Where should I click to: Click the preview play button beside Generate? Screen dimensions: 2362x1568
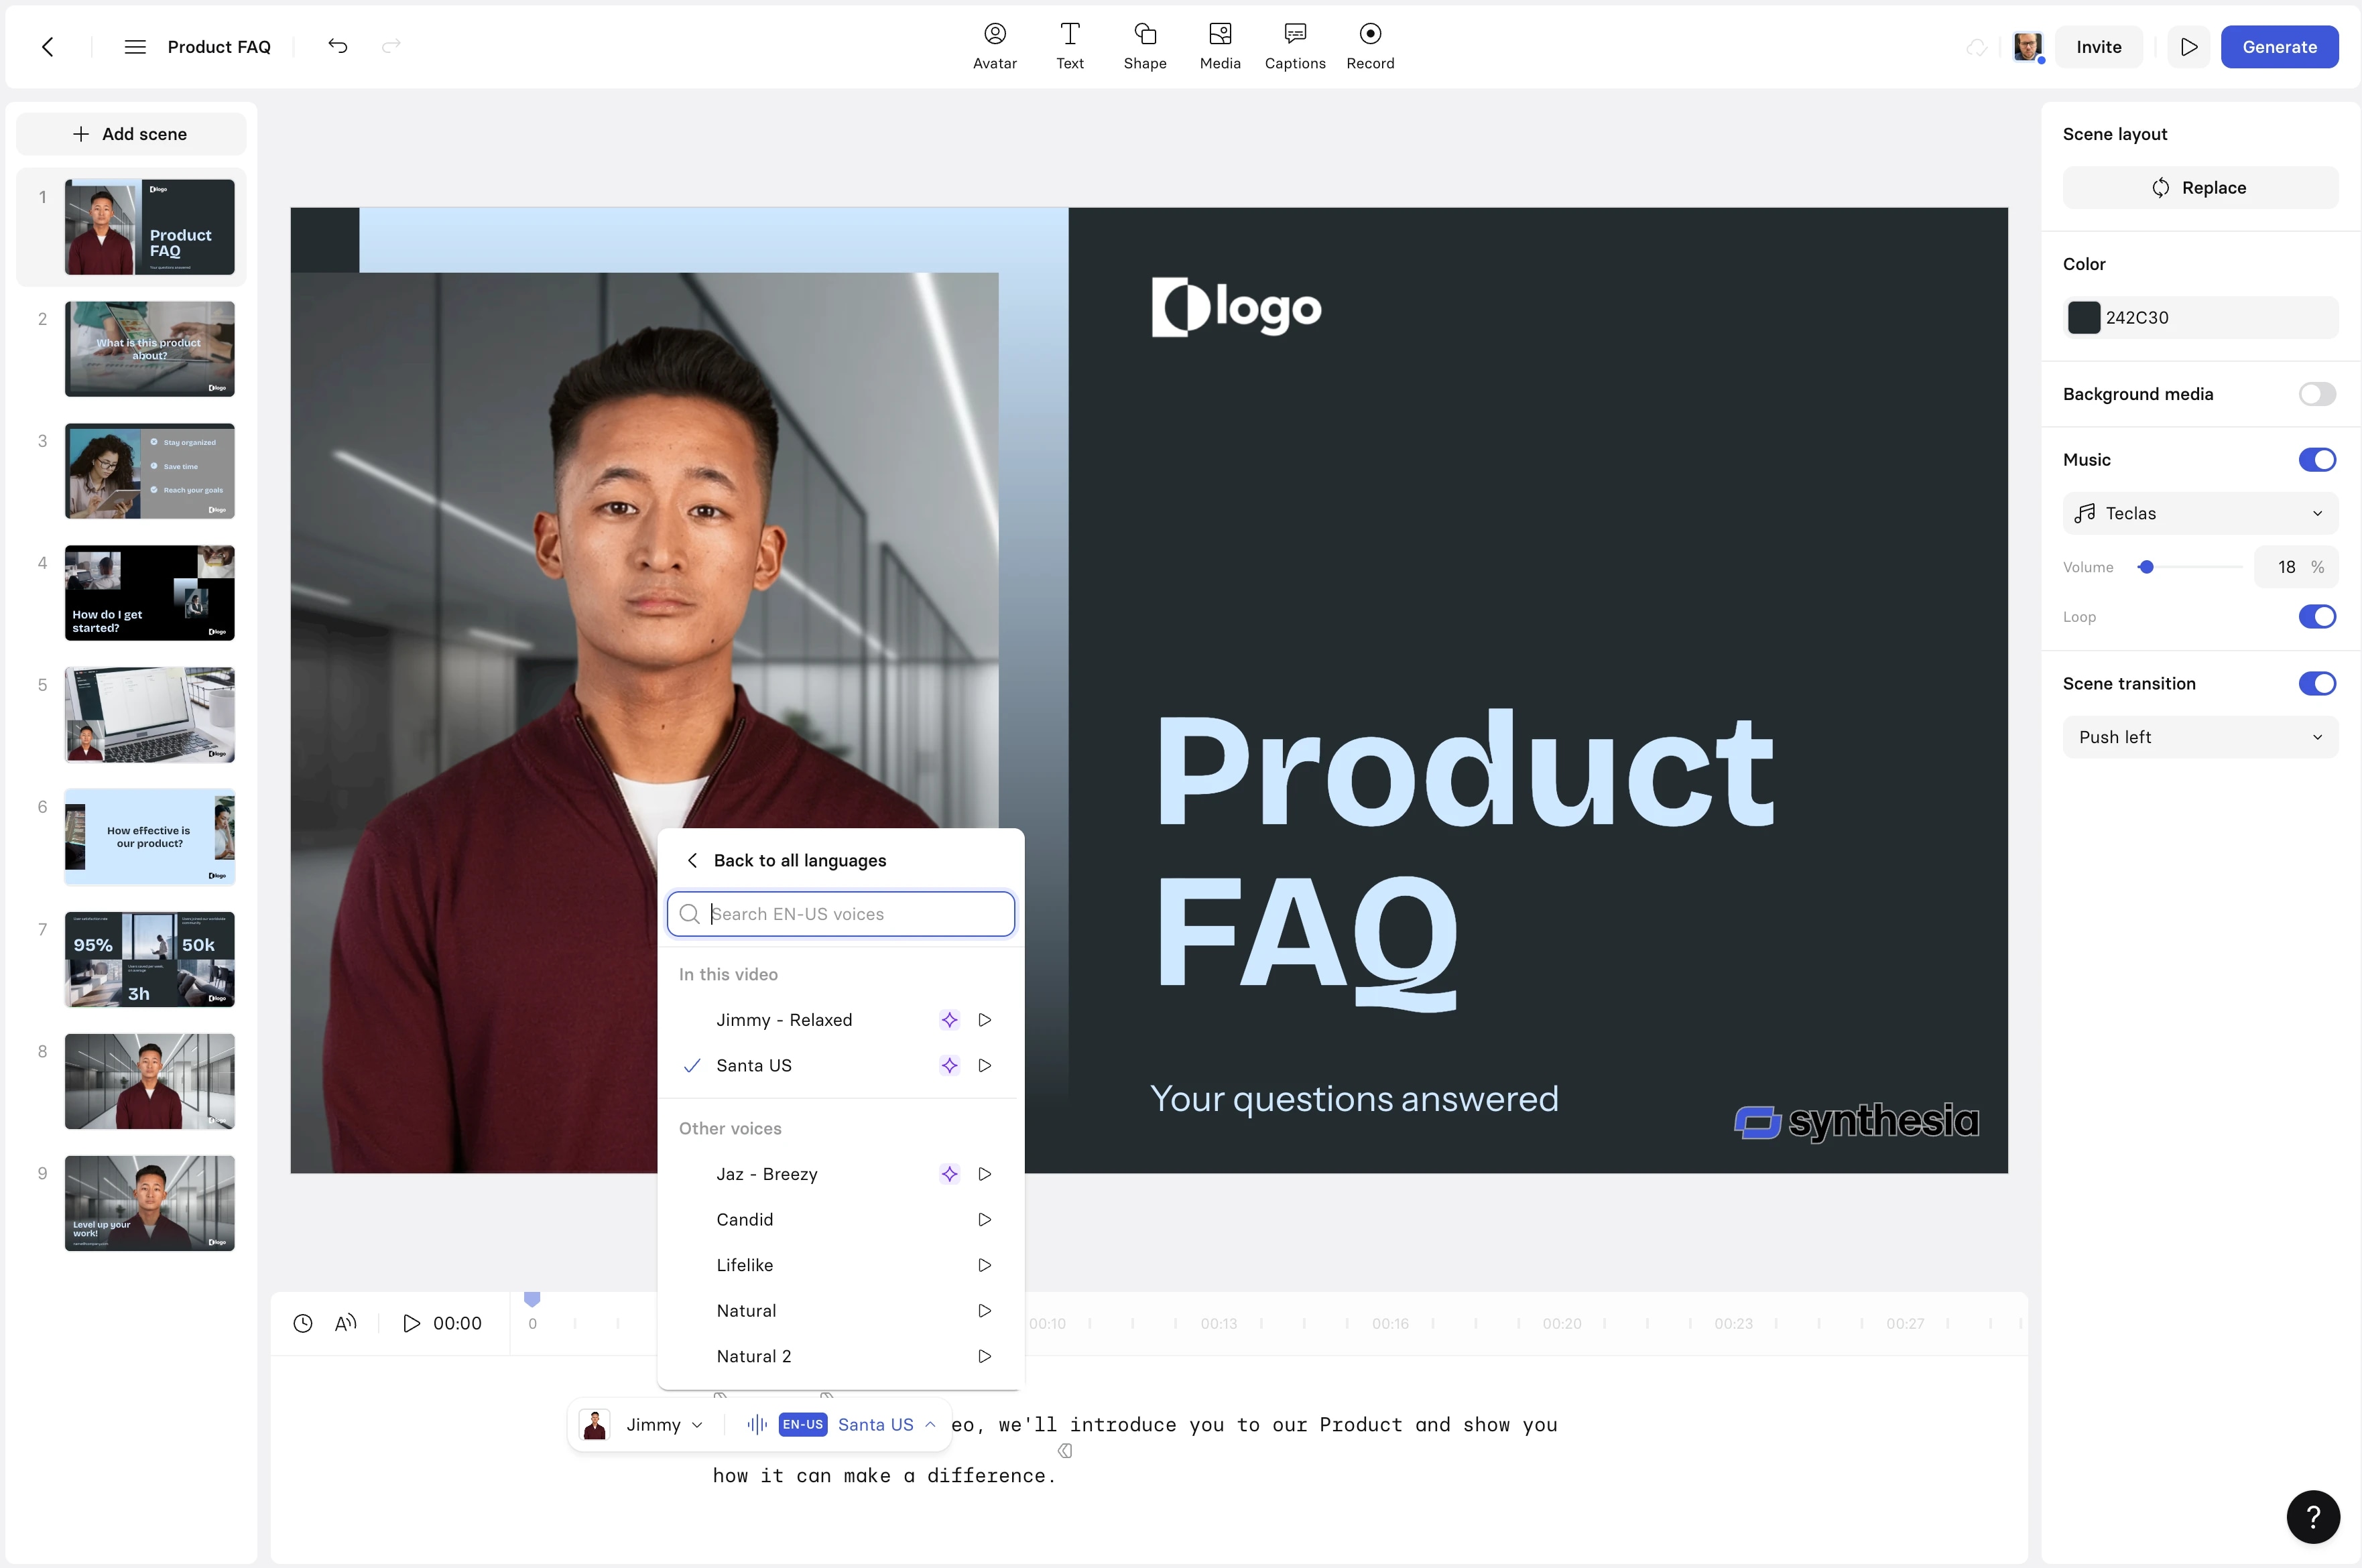pyautogui.click(x=2188, y=47)
